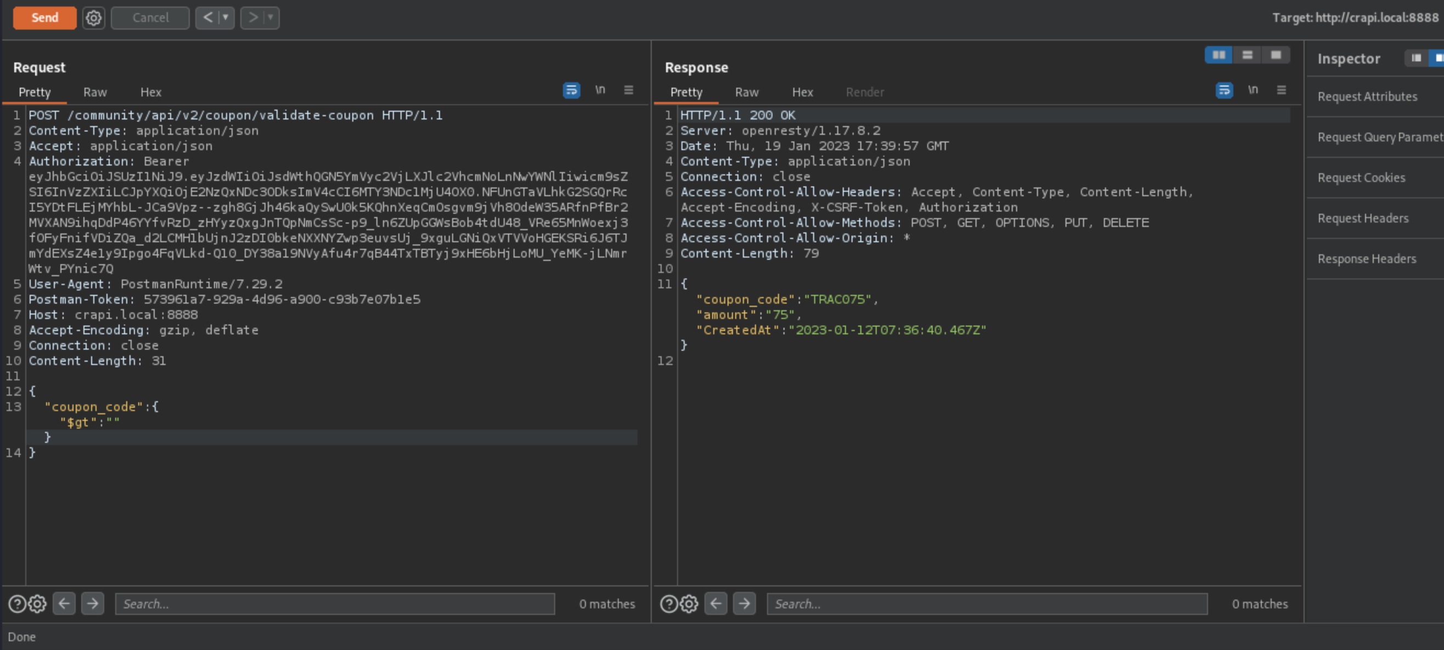The image size is (1444, 650).
Task: Select the combined tabbed layout icon
Action: tap(1276, 55)
